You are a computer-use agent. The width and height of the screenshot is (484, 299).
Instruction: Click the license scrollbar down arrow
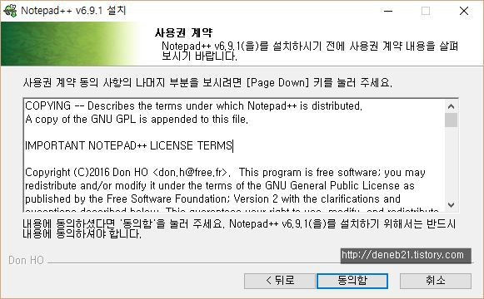[451, 205]
